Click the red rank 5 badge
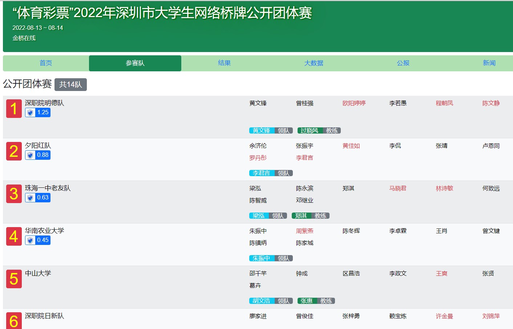The height and width of the screenshot is (329, 513). [14, 279]
